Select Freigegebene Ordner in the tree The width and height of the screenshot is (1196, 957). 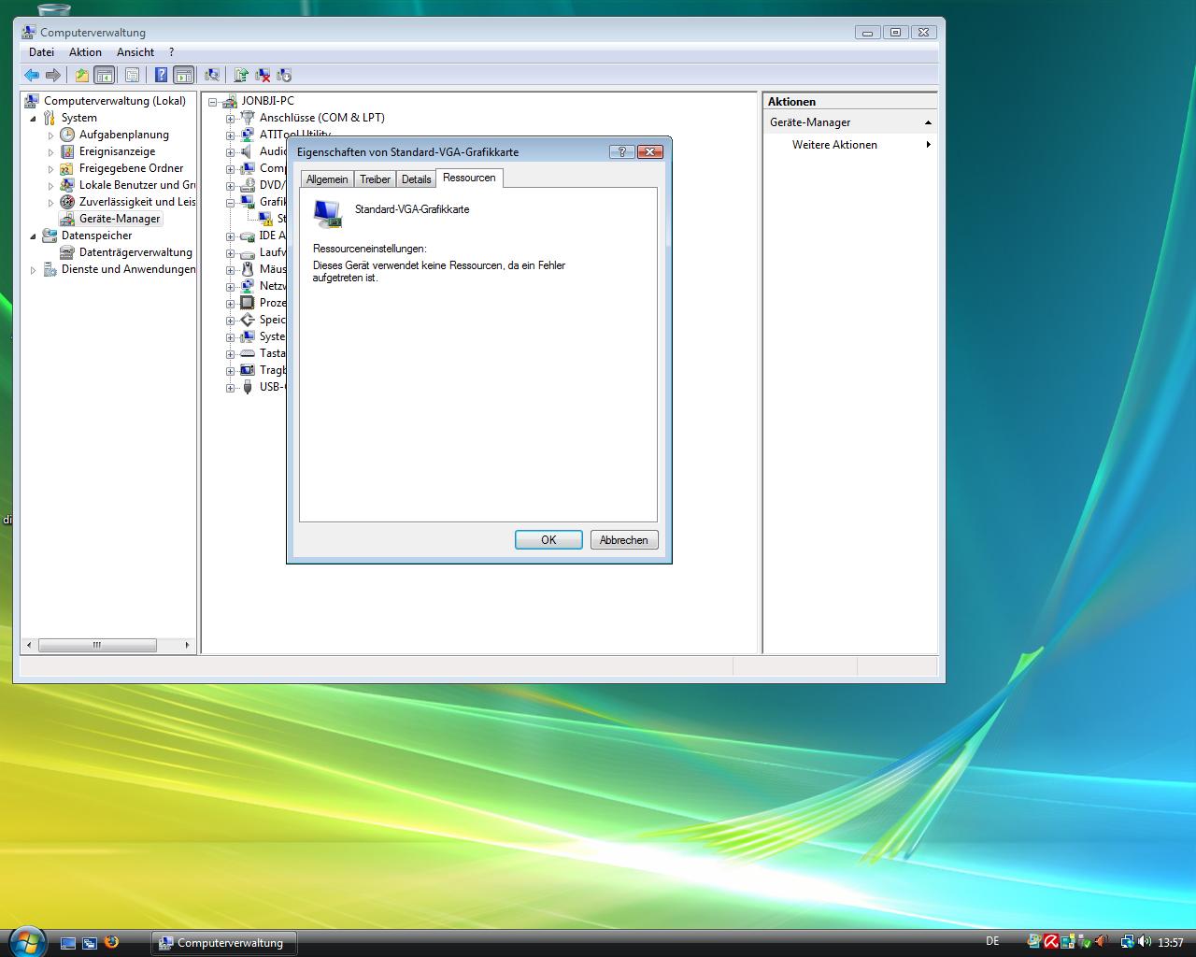(x=131, y=168)
